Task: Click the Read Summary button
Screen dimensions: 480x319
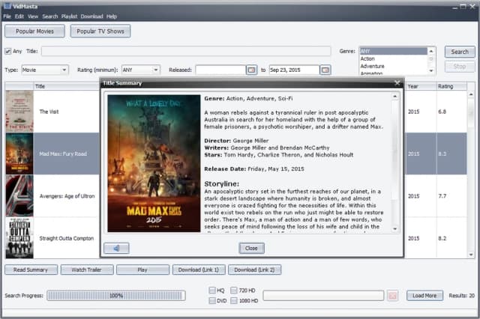Action: 31,270
